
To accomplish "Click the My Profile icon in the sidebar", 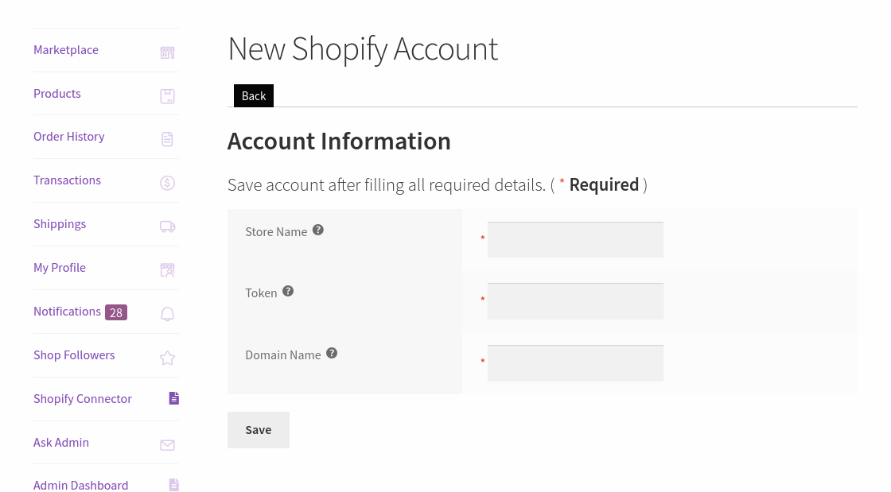I will [x=167, y=270].
